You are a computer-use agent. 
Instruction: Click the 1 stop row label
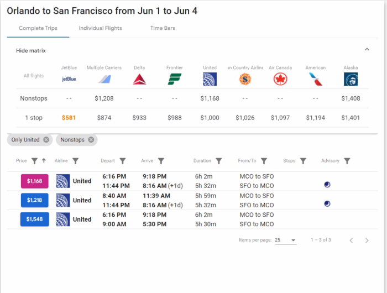(x=34, y=118)
